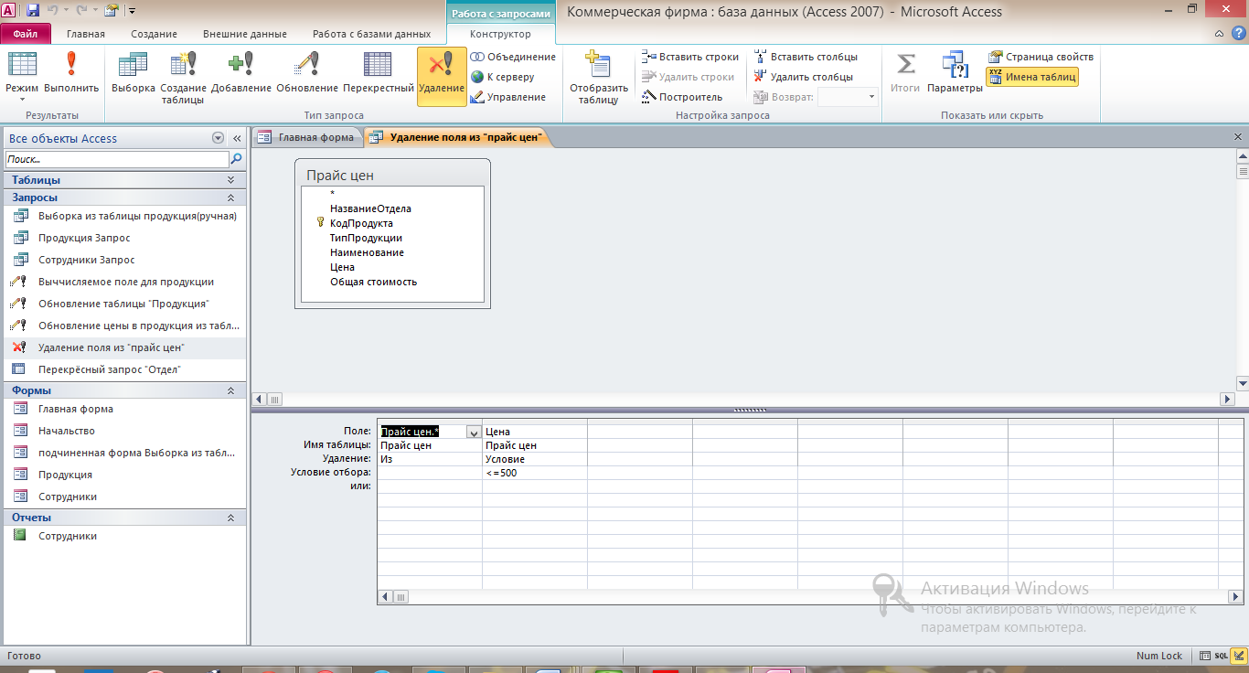
Task: Click Вставить строки
Action: pyautogui.click(x=689, y=57)
